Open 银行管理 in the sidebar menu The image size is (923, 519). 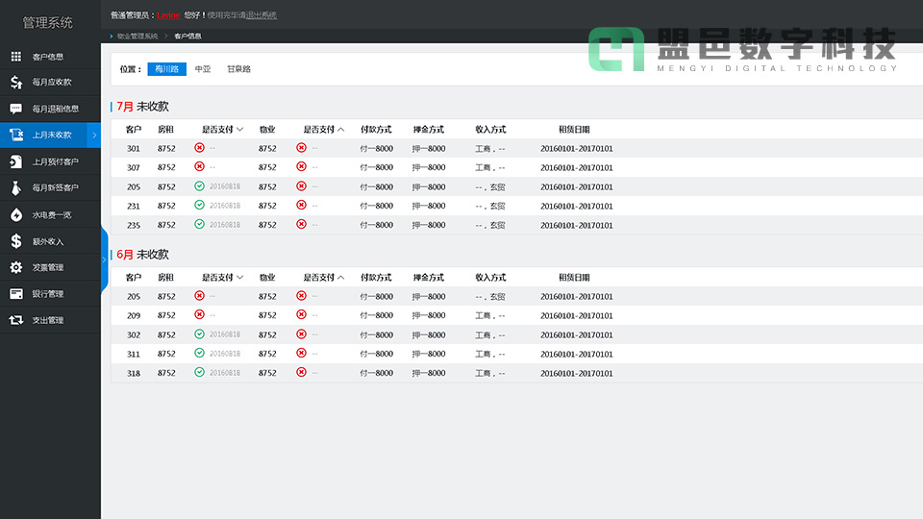[48, 294]
